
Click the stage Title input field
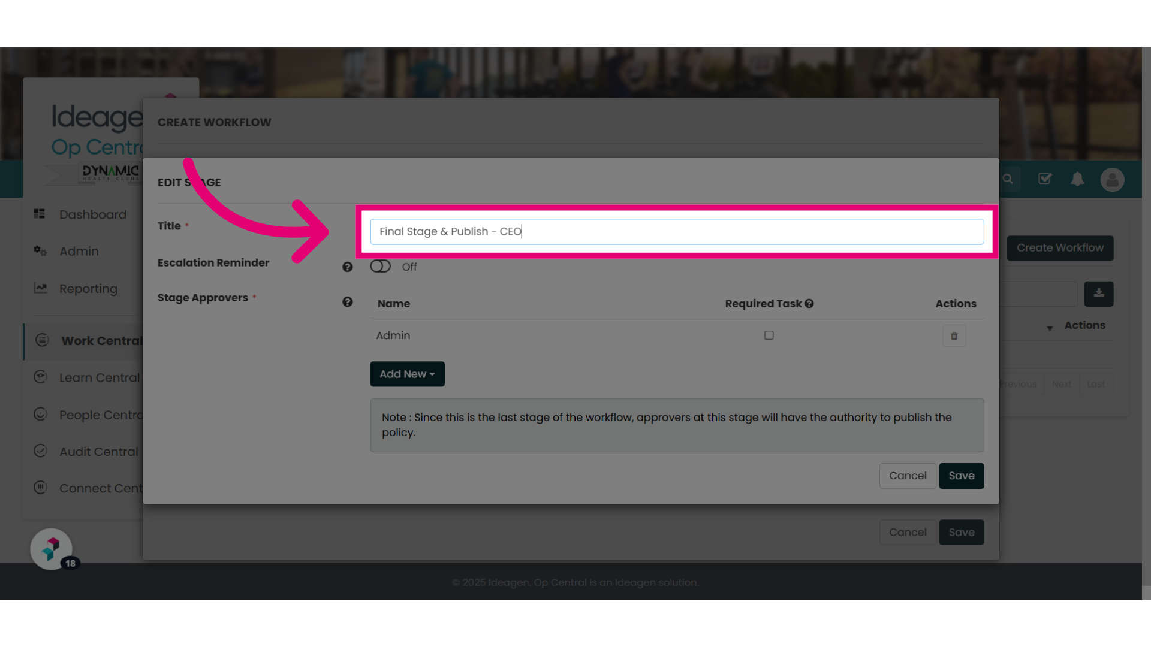677,232
